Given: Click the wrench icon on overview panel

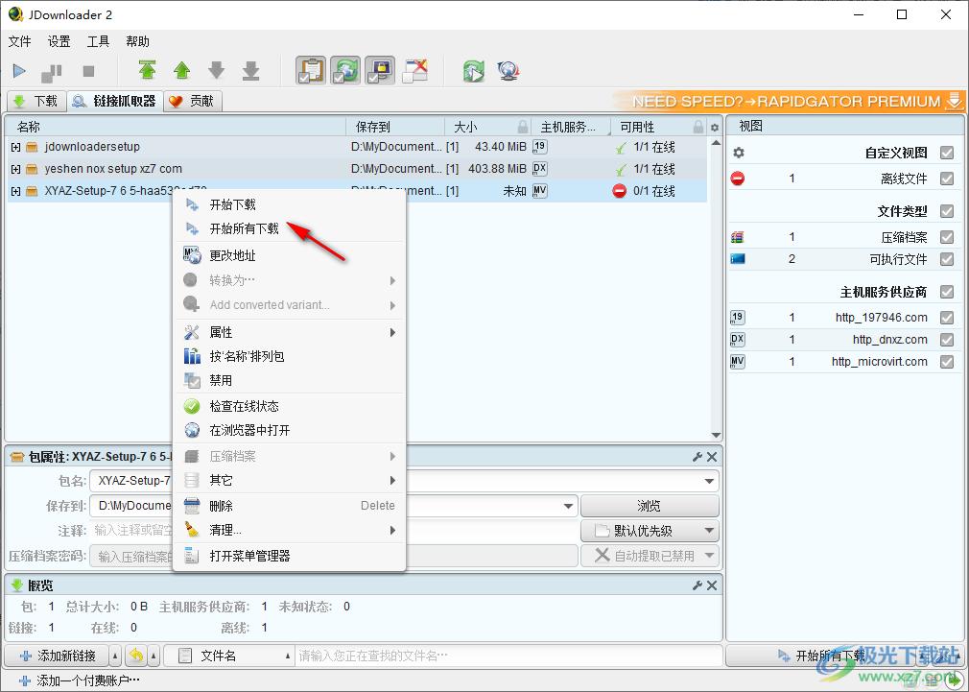Looking at the screenshot, I should pos(697,585).
